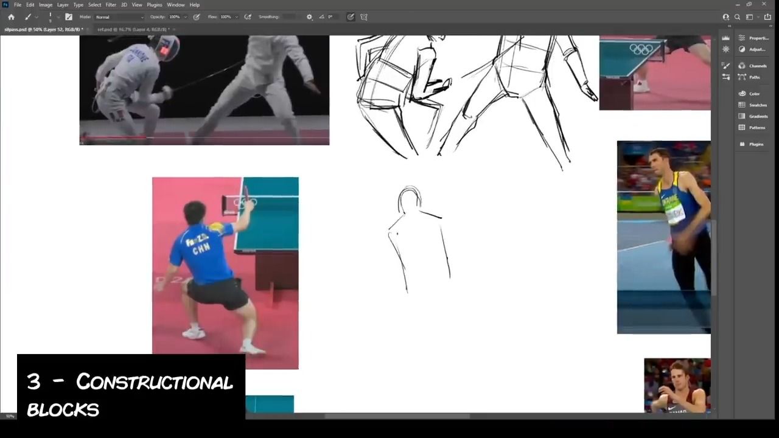Screen dimensions: 779x438
Task: Open smoothing options gear icon
Action: (x=309, y=17)
